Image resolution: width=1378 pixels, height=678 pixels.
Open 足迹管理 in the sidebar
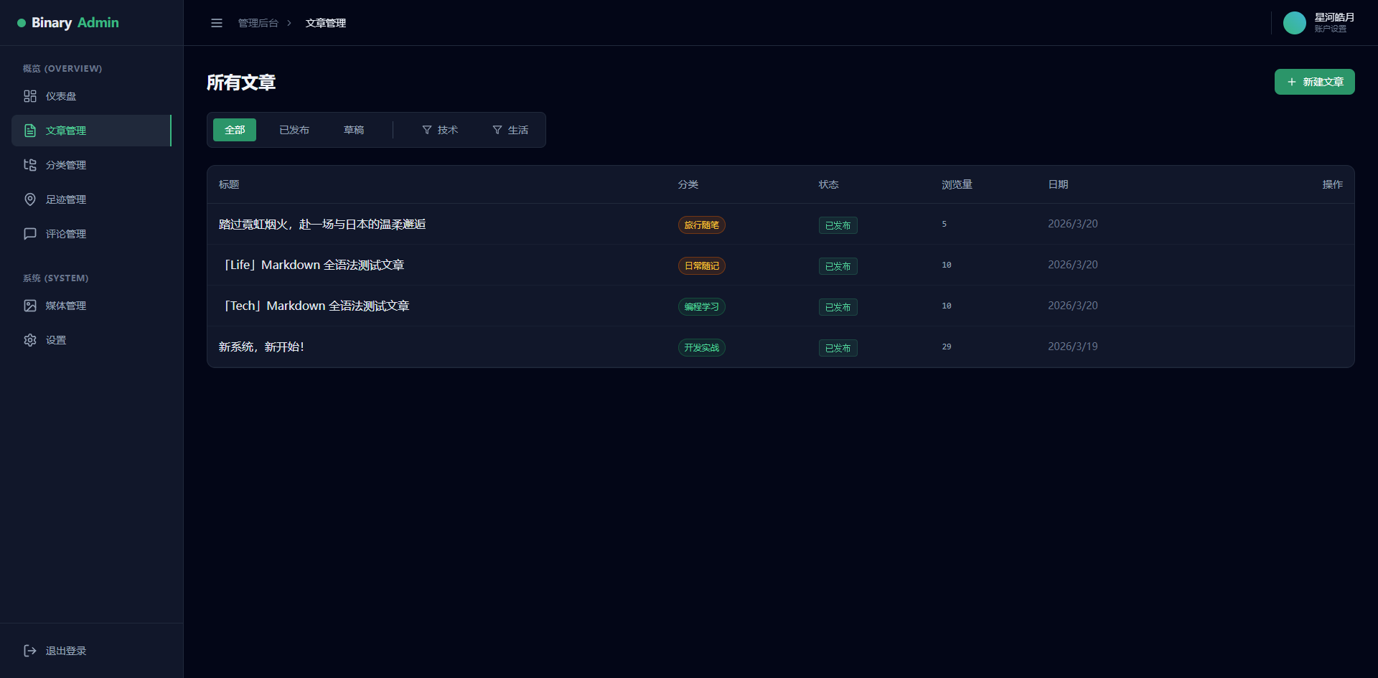pyautogui.click(x=92, y=199)
